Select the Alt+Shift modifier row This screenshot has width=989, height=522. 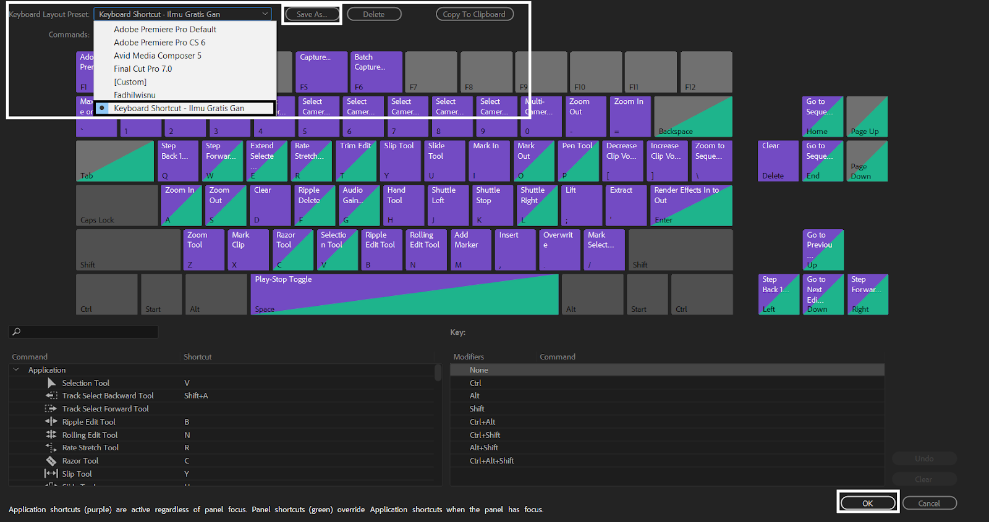pos(668,448)
